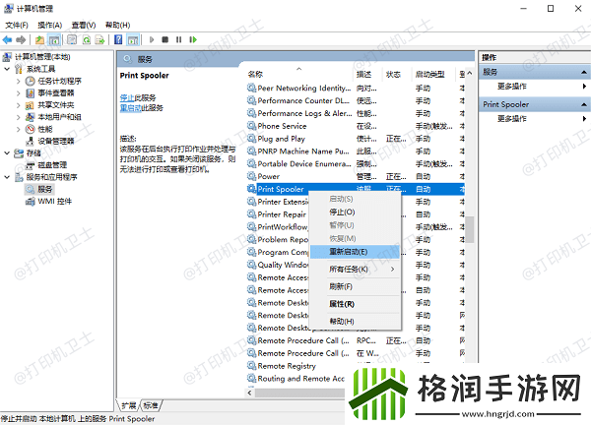This screenshot has height=425, width=591.
Task: Click the Start Service play icon
Action: (150, 40)
